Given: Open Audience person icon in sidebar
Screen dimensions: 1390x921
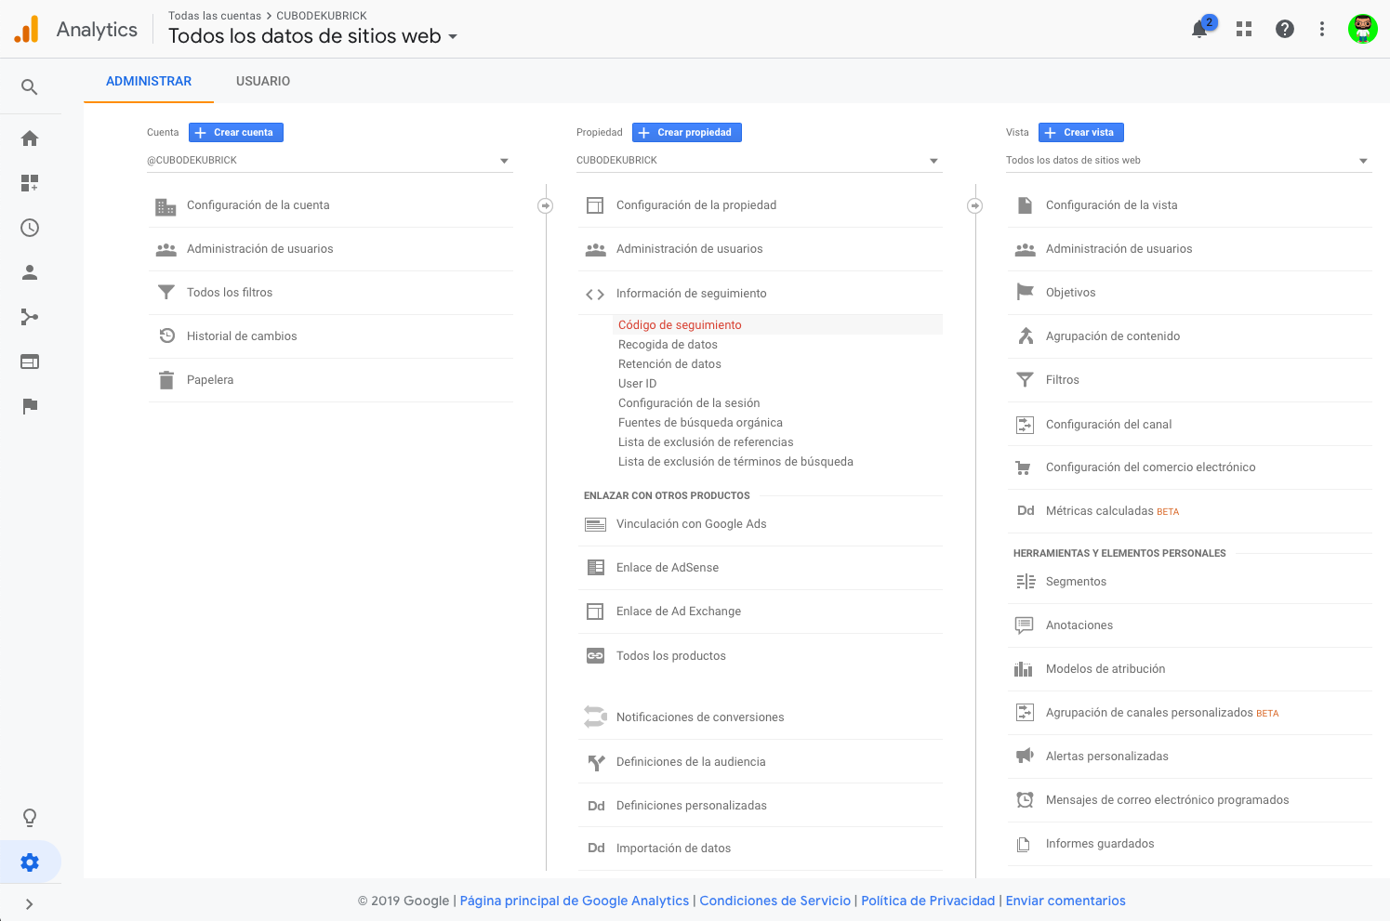Looking at the screenshot, I should point(30,272).
